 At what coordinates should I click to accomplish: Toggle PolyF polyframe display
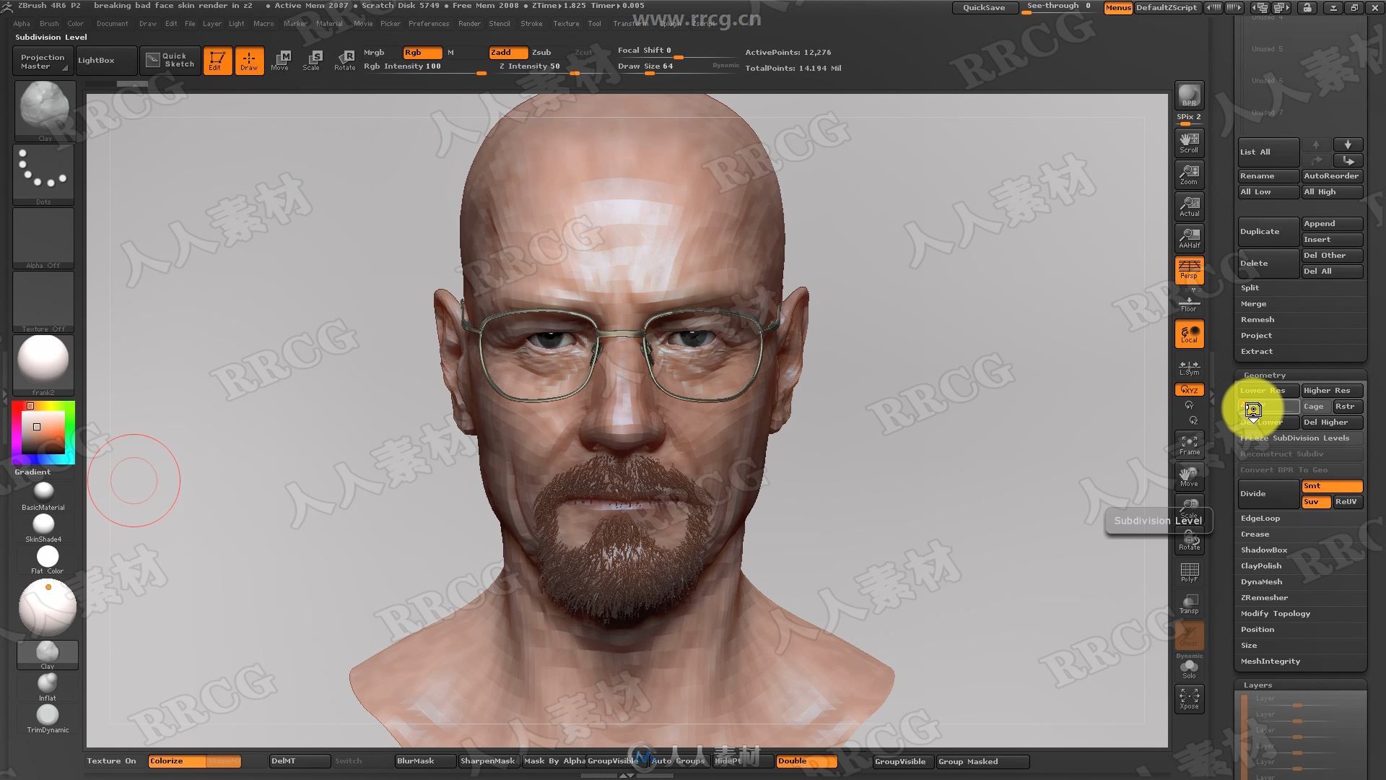click(x=1189, y=571)
